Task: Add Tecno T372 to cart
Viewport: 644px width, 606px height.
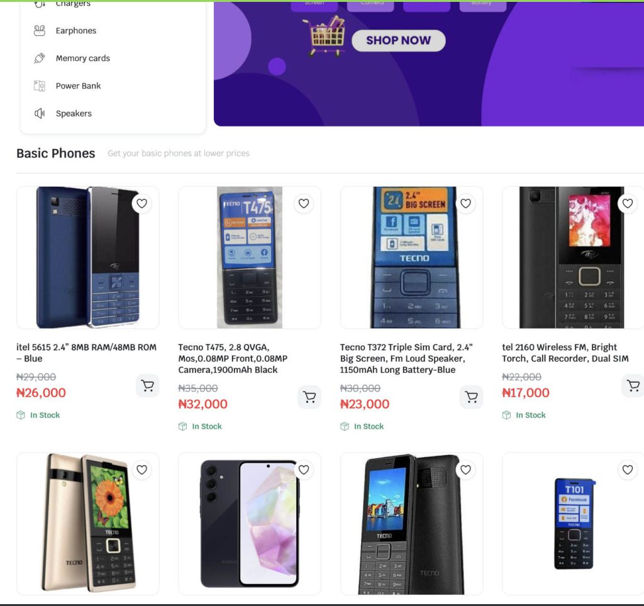Action: click(x=471, y=397)
